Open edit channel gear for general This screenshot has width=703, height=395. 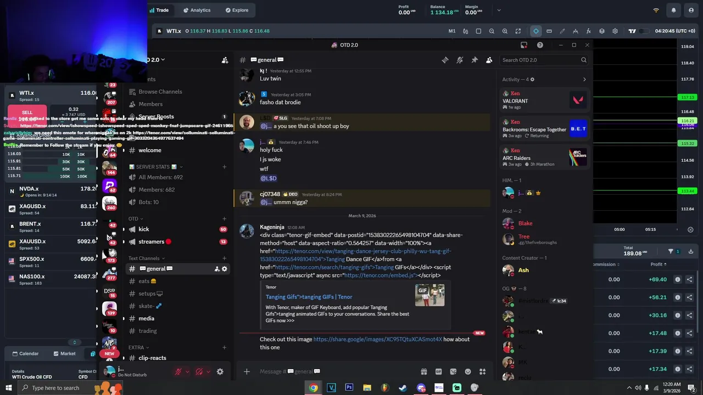click(224, 269)
